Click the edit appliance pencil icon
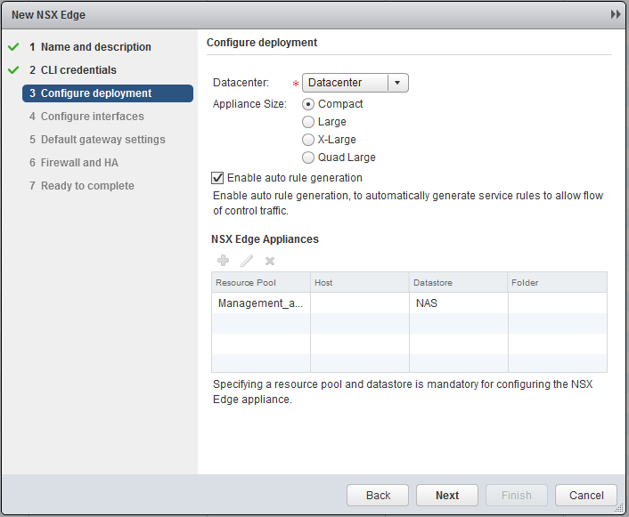Viewport: 629px width, 517px height. [247, 261]
